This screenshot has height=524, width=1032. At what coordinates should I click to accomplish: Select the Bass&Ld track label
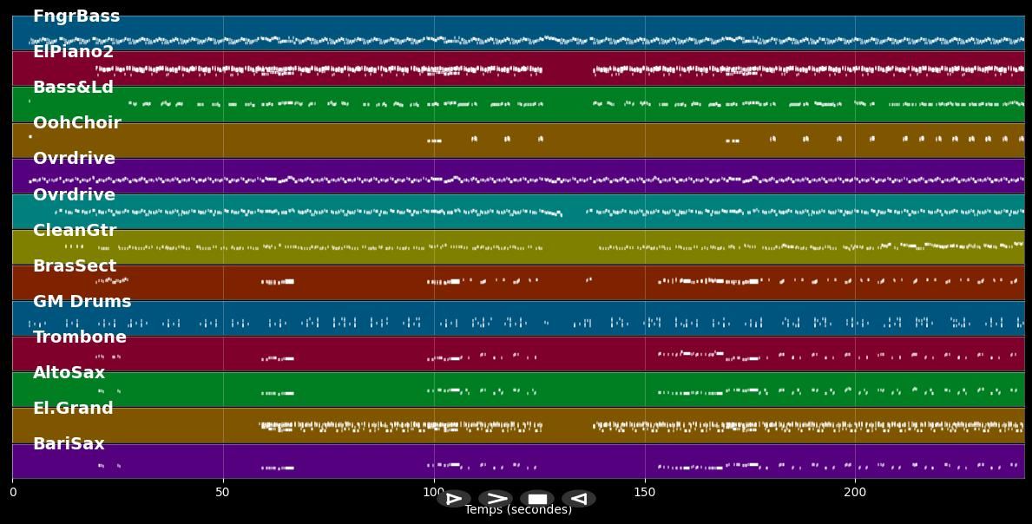[73, 88]
